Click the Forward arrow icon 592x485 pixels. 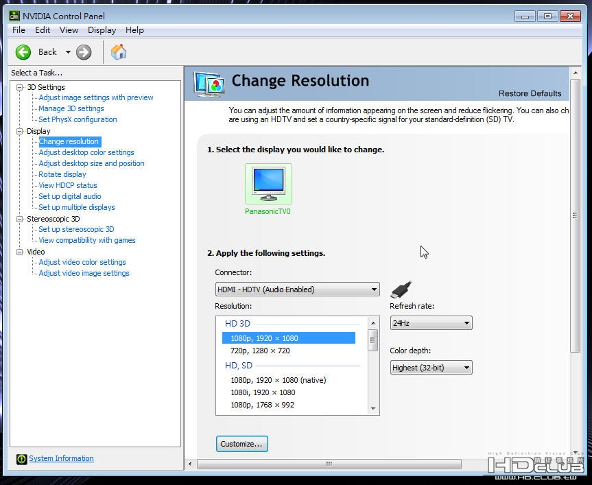[84, 52]
